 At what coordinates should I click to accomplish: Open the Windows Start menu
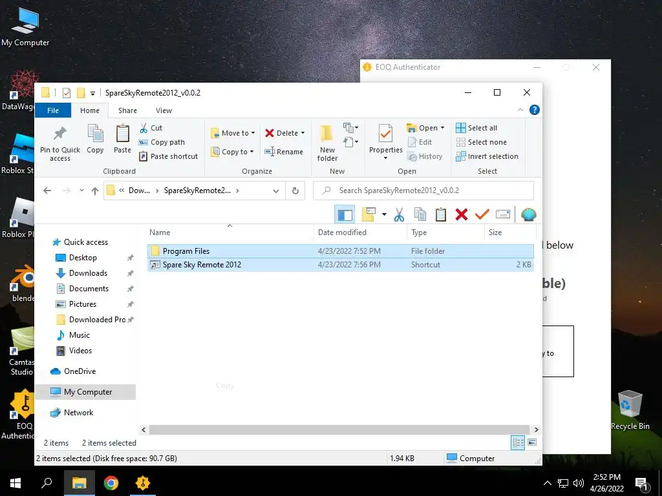point(16,483)
